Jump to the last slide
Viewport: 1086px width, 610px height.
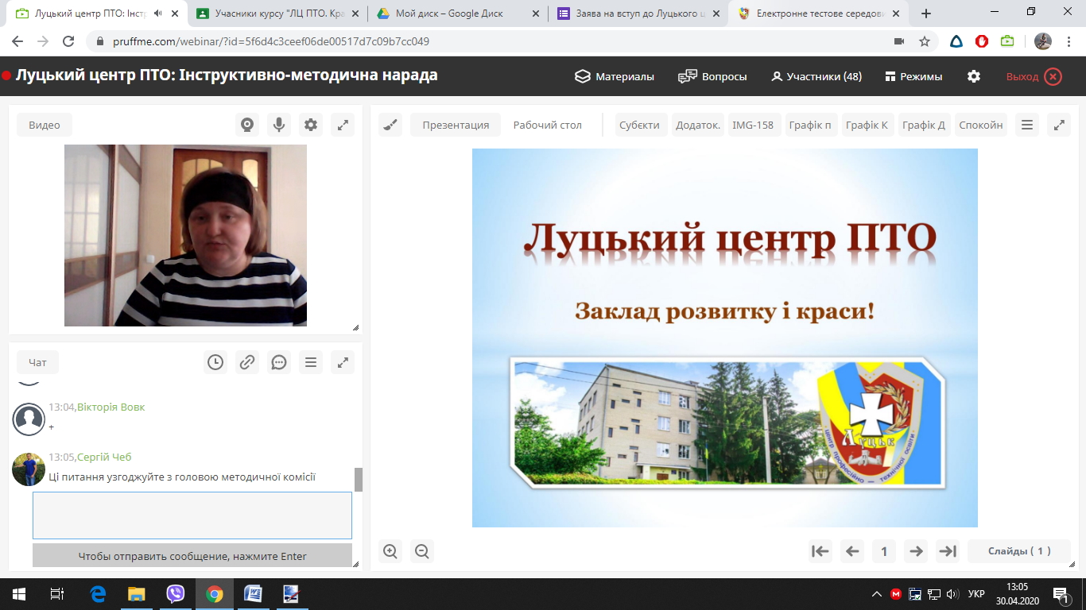948,551
